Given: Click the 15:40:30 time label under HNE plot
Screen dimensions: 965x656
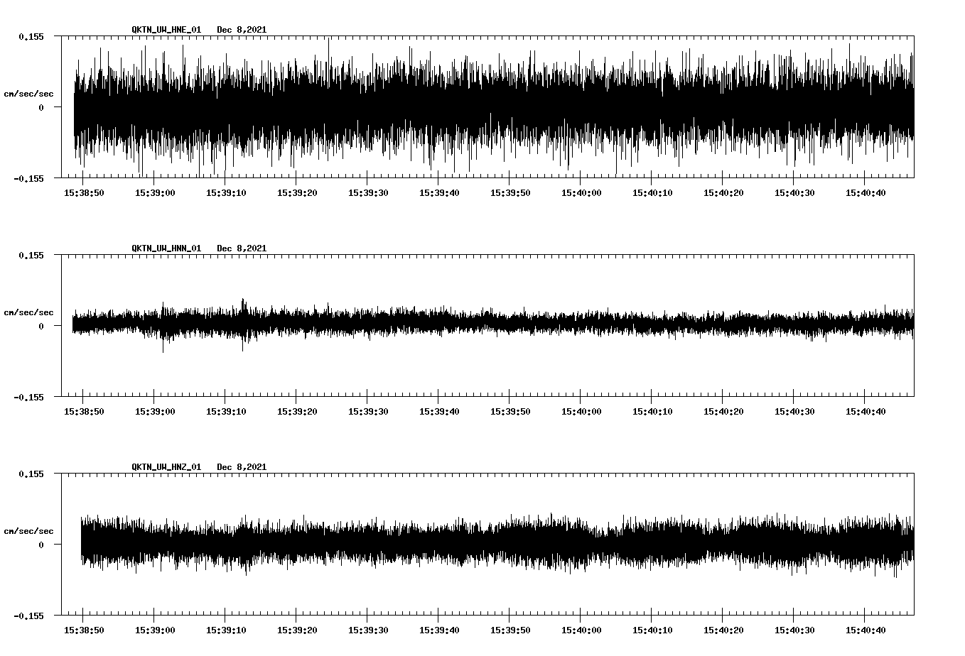Looking at the screenshot, I should (794, 193).
